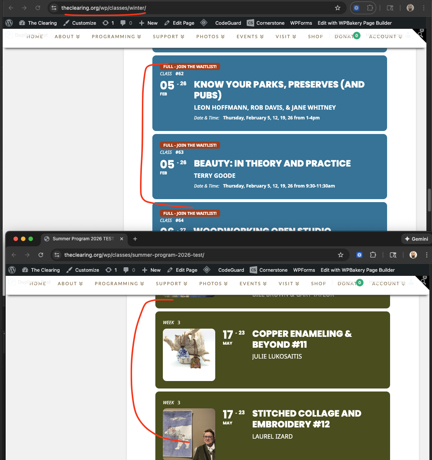Open the Beauty: In Theory and Practice class
Screen dimensions: 432x460
272,164
